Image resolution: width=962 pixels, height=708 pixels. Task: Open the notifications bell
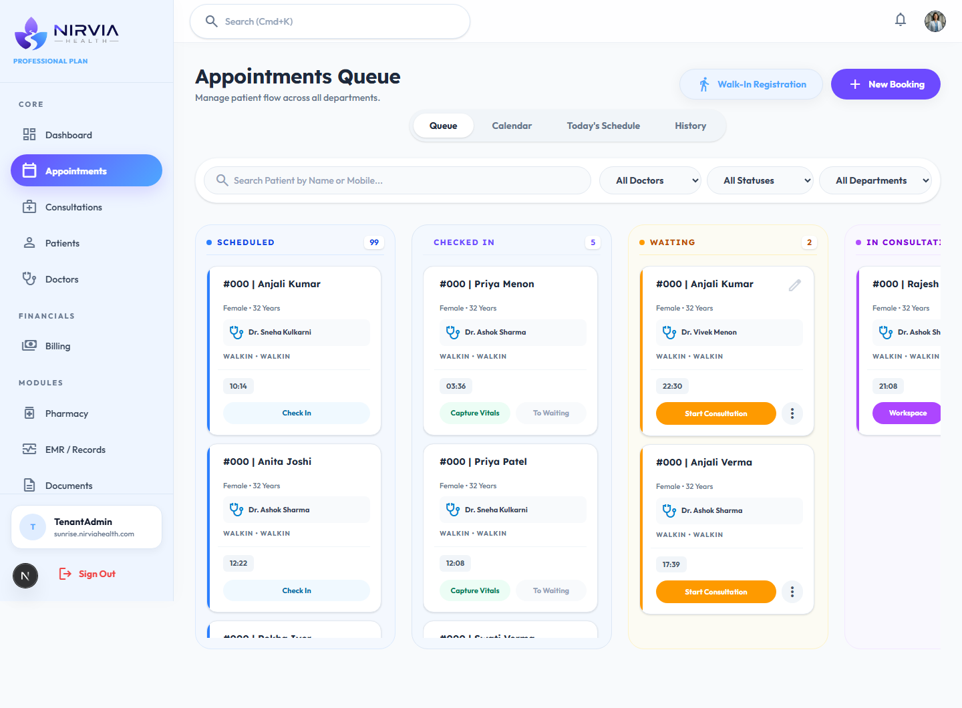(901, 20)
